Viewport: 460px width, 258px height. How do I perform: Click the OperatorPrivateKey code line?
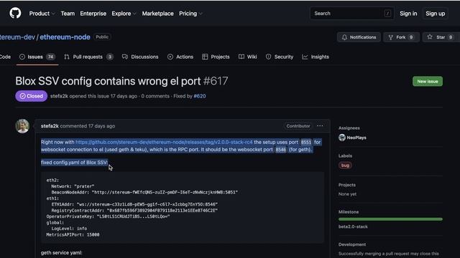pos(108,216)
